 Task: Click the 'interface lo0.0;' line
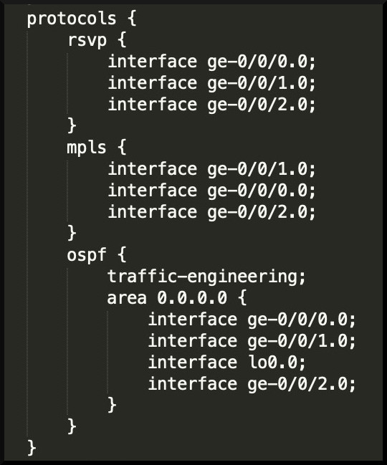point(226,363)
